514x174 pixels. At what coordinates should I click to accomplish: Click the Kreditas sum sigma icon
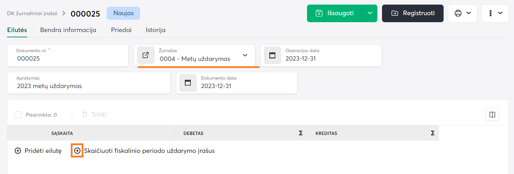pos(433,133)
